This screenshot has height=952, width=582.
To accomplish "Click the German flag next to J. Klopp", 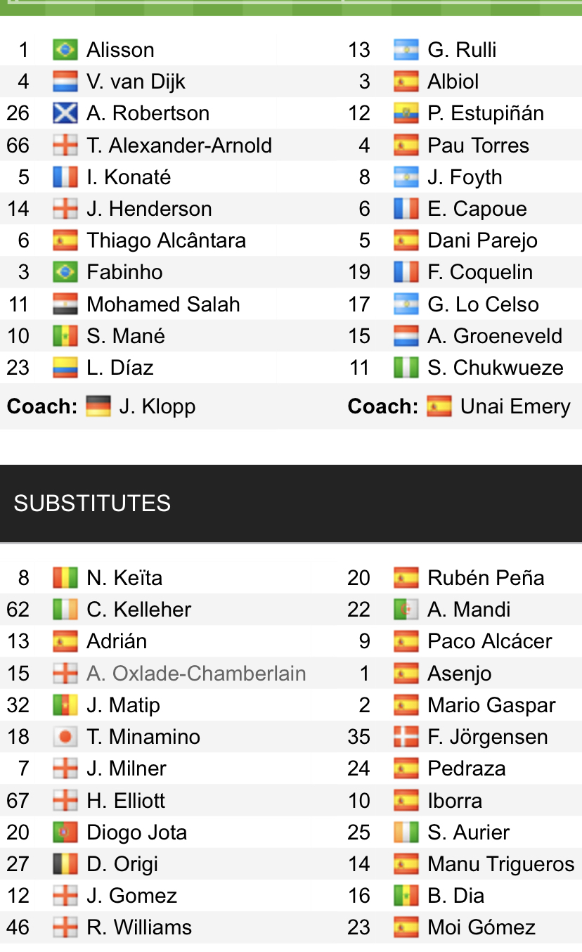I will [98, 406].
